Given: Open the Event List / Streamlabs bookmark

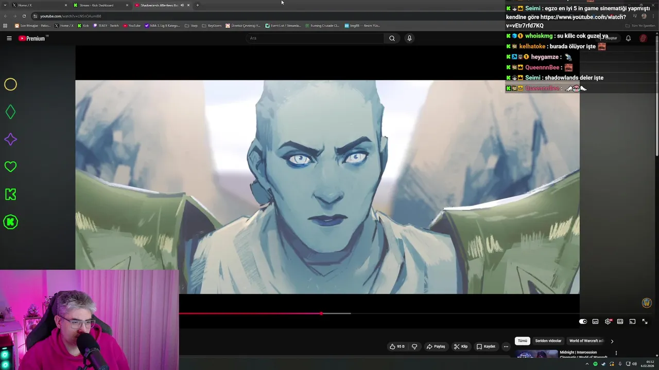Looking at the screenshot, I should [x=283, y=25].
